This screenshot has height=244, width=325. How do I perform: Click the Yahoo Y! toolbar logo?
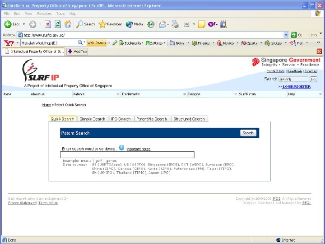coord(9,43)
